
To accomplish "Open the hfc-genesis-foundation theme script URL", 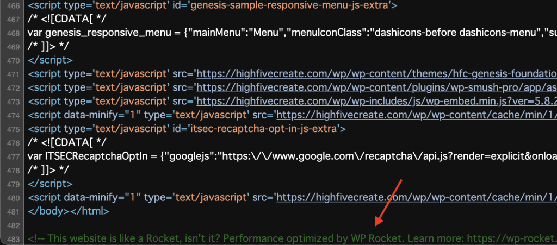I will coord(376,74).
